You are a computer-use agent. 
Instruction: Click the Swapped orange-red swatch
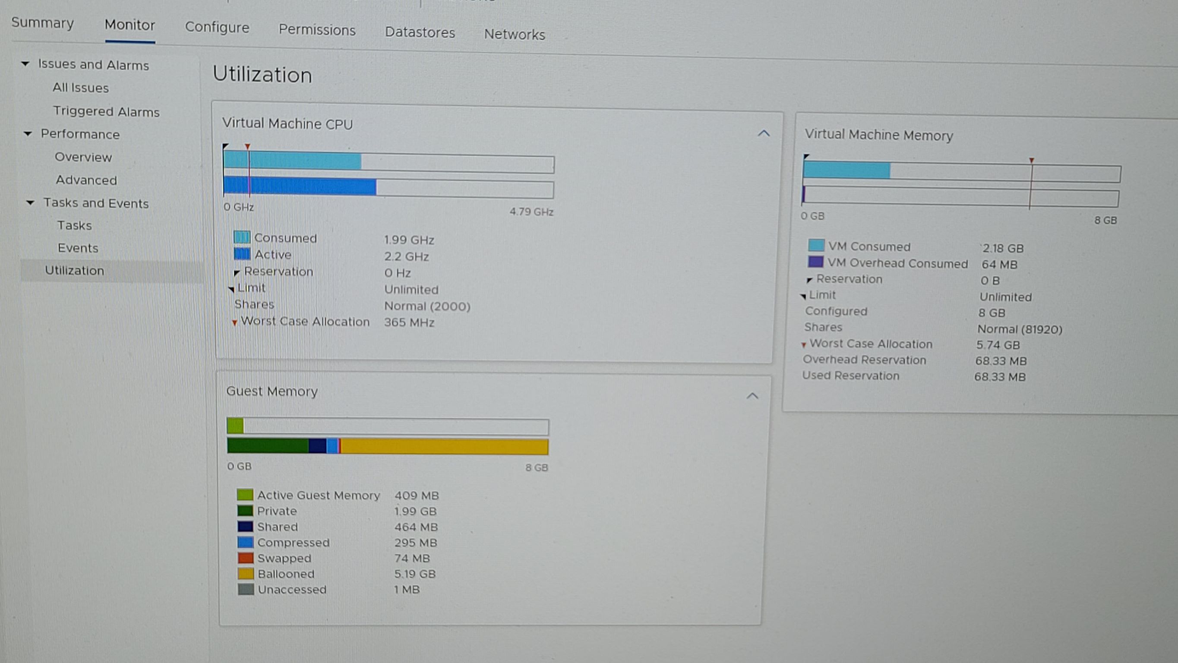[x=246, y=557]
